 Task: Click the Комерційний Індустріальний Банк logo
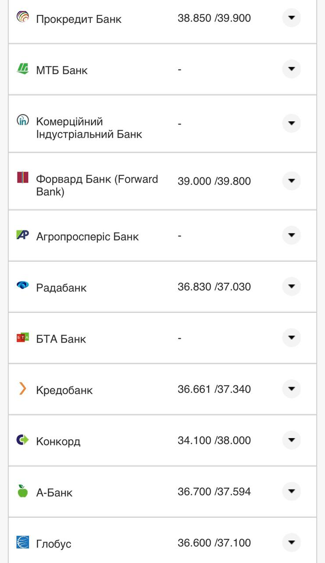coord(23,120)
